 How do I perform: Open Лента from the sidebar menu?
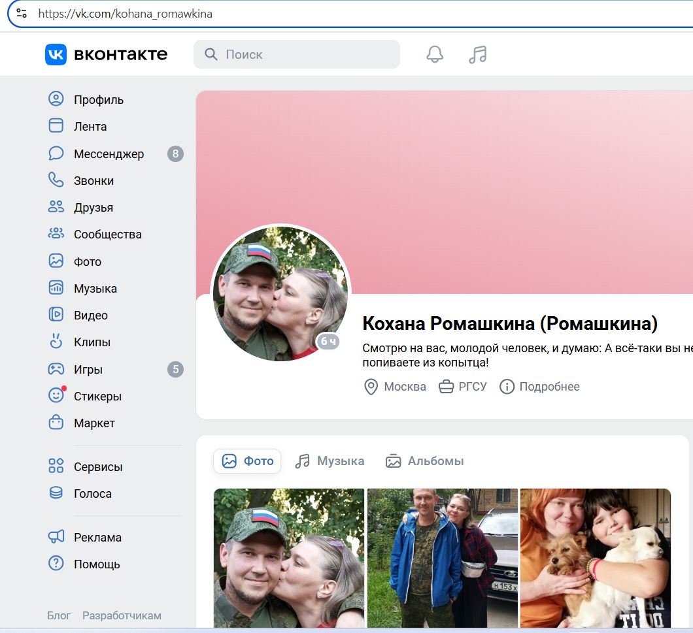pos(90,126)
